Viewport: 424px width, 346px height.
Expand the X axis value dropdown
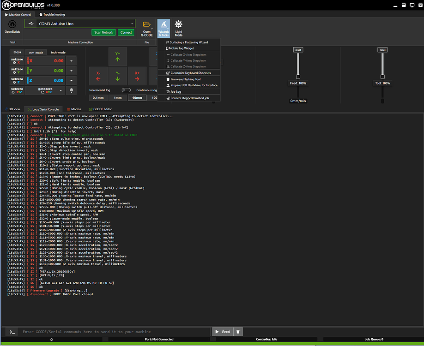[72, 60]
